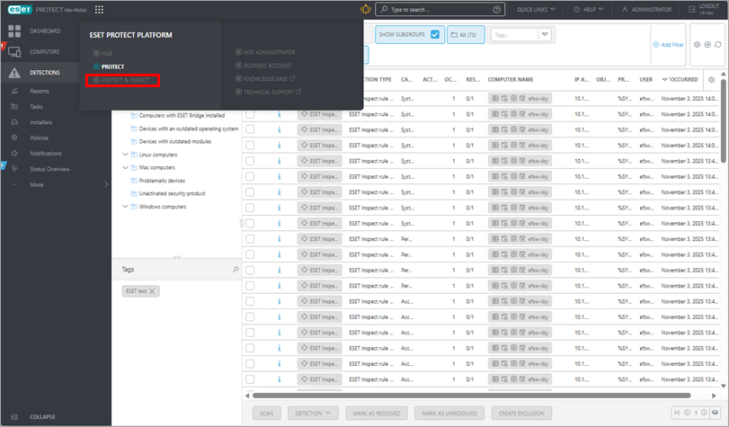This screenshot has width=729, height=427.
Task: Click the Add Filter link
Action: pyautogui.click(x=668, y=44)
